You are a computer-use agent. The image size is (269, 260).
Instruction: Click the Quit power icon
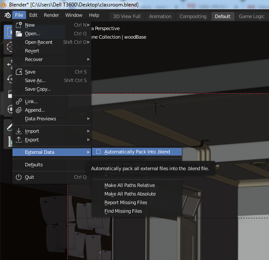point(19,177)
